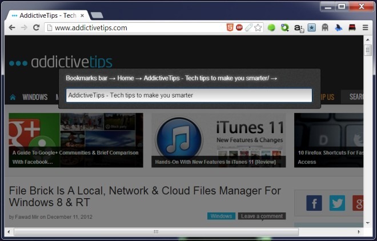Bookmark this page with the star icon
The height and width of the screenshot is (241, 377).
258,27
